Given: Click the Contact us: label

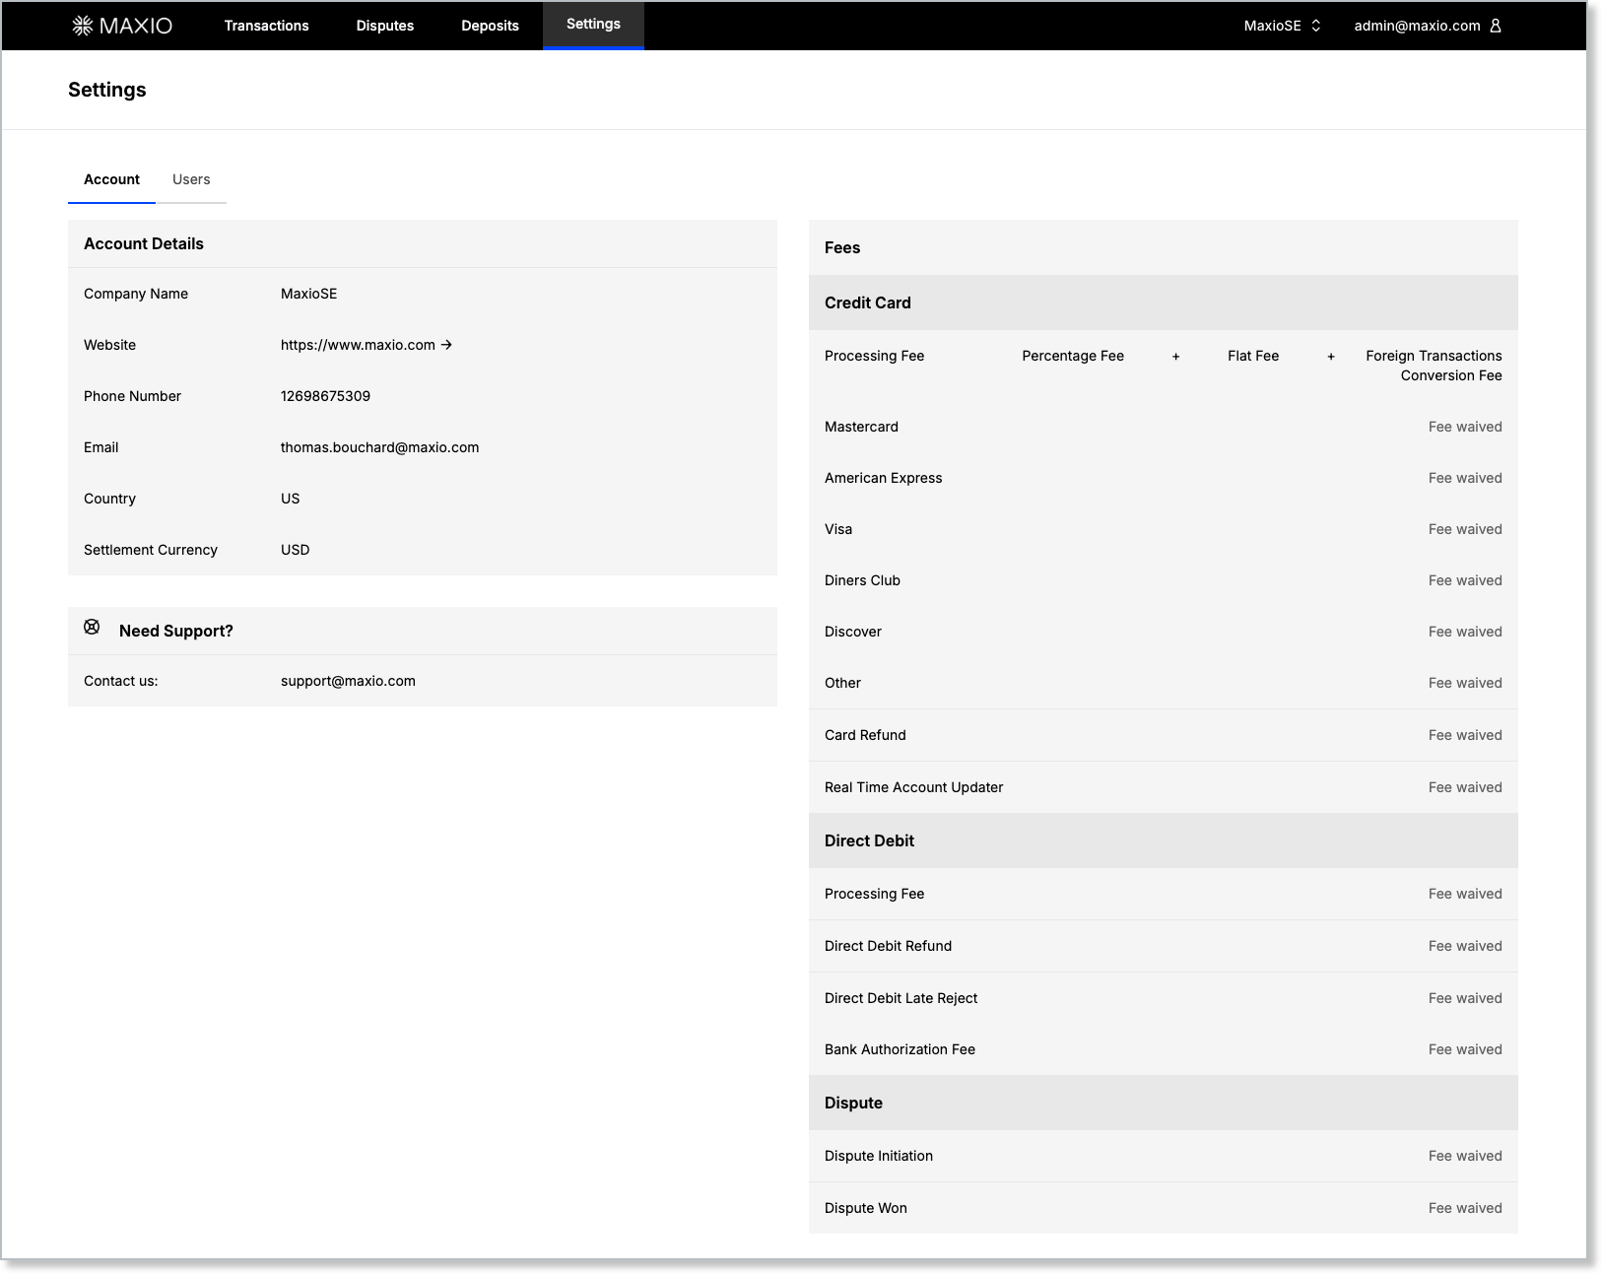Looking at the screenshot, I should pyautogui.click(x=121, y=681).
